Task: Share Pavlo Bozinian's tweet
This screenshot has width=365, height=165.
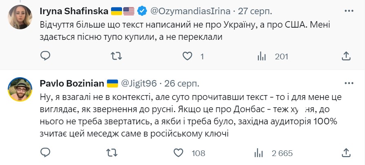Action: coord(346,153)
